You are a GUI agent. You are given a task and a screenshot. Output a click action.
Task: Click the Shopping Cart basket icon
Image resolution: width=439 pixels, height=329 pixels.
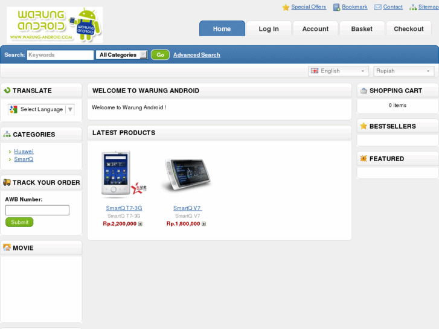click(x=364, y=91)
